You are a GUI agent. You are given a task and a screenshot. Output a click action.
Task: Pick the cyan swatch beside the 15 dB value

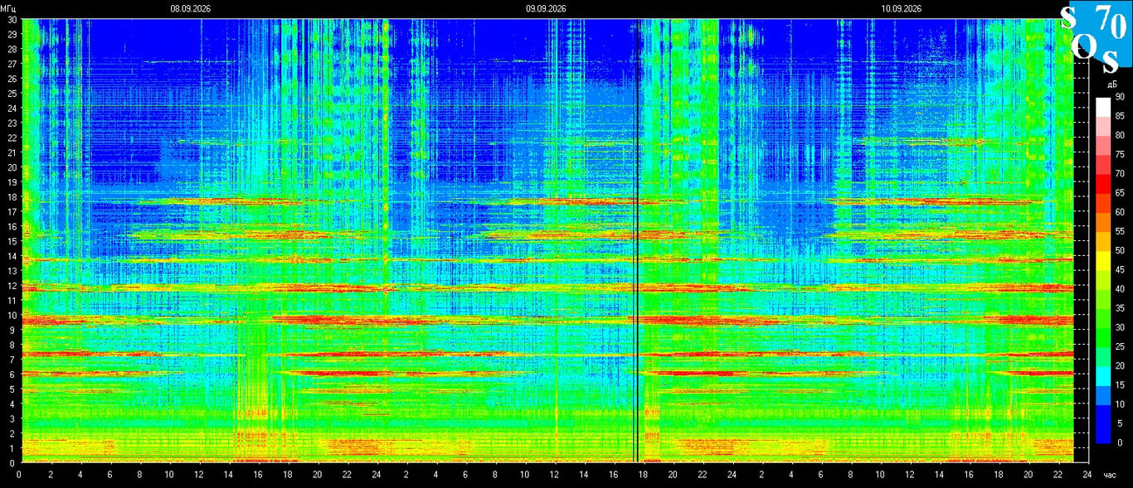(x=1102, y=375)
